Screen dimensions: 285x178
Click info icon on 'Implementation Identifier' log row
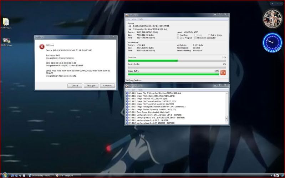[127, 107]
